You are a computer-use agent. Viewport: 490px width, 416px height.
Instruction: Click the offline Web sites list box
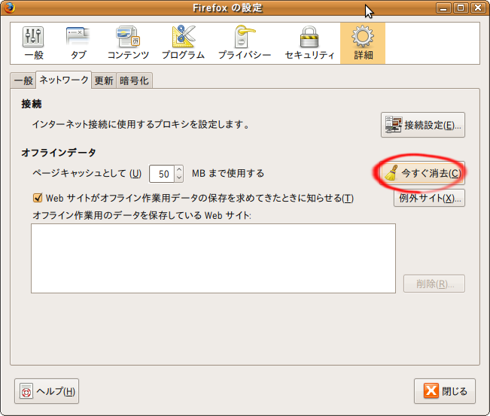[213, 258]
